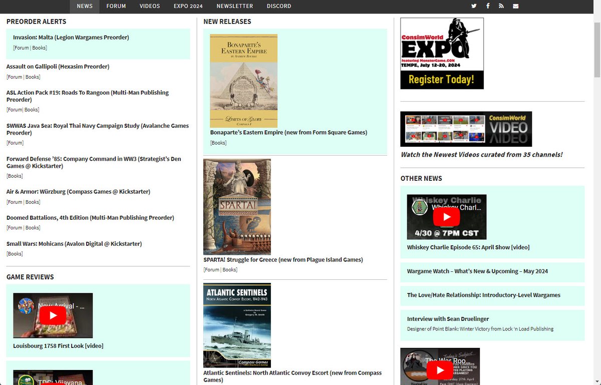Open Wargame Watch May 2024 article
601x385 pixels.
(x=477, y=271)
